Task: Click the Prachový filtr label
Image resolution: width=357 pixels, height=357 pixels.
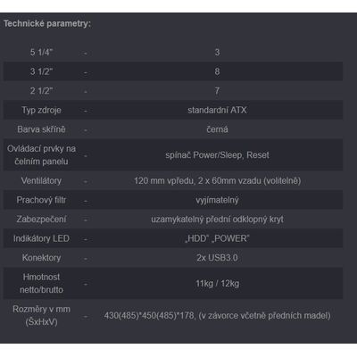Action: point(41,200)
